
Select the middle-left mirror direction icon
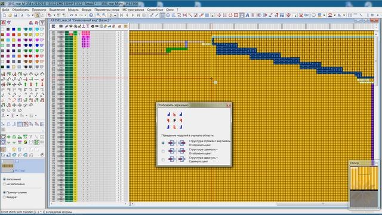click(168, 121)
